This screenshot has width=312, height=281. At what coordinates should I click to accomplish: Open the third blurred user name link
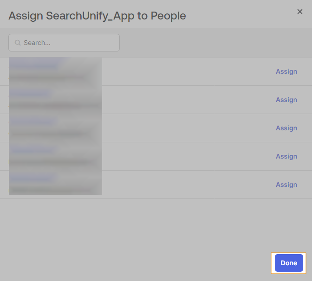coord(32,122)
